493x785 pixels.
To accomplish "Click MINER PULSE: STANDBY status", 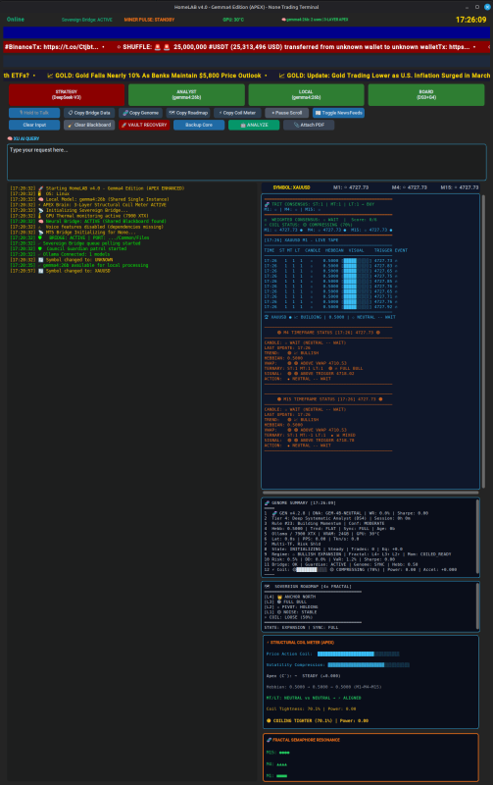I will 150,20.
